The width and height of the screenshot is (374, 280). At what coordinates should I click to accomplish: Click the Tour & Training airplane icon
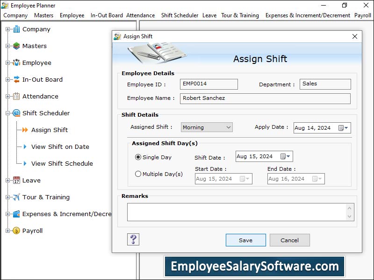coord(16,197)
